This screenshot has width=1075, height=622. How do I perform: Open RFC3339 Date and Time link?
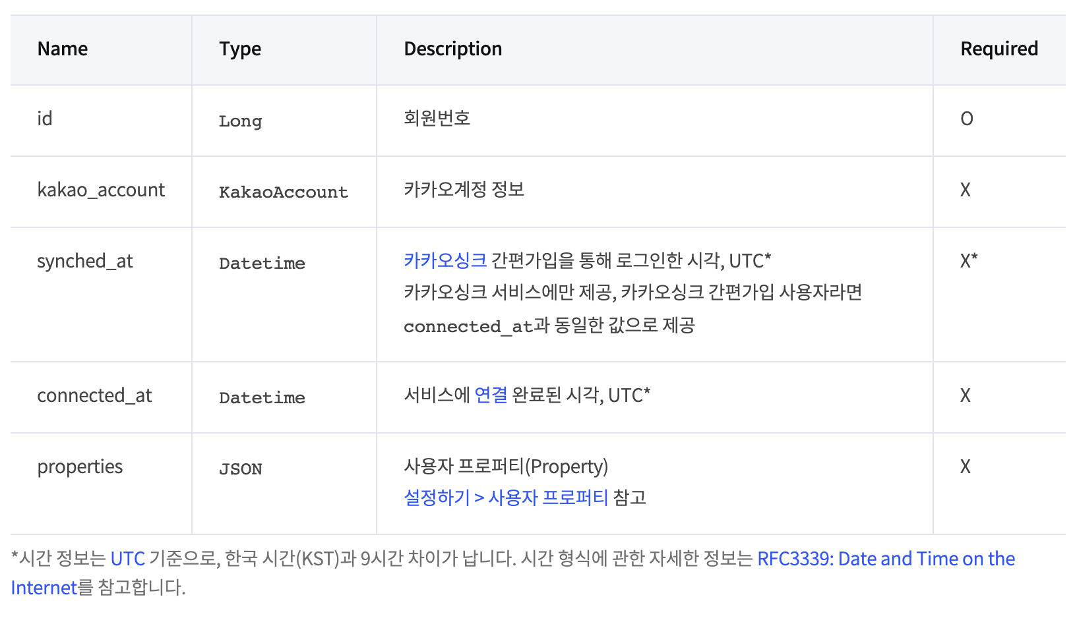(885, 559)
